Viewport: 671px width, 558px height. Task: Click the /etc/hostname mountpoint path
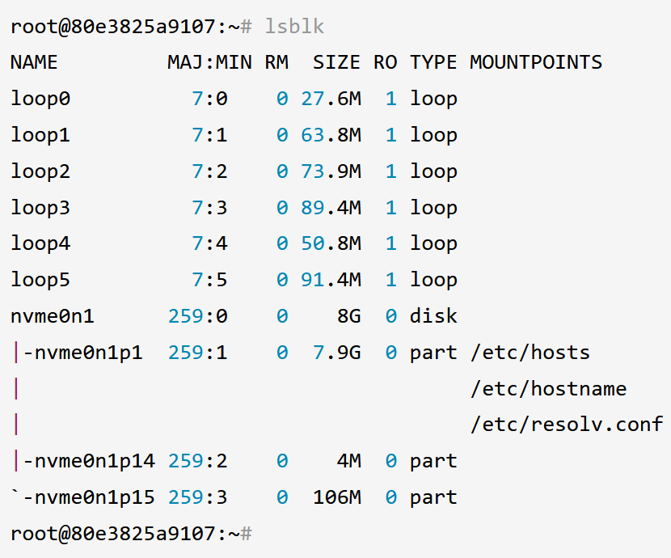pyautogui.click(x=548, y=389)
